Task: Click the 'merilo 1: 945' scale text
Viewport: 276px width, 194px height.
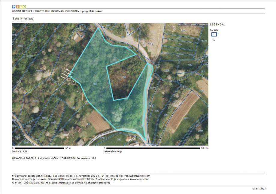Action: 20,152
